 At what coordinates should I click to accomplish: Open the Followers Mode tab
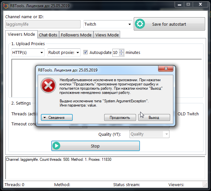point(76,35)
